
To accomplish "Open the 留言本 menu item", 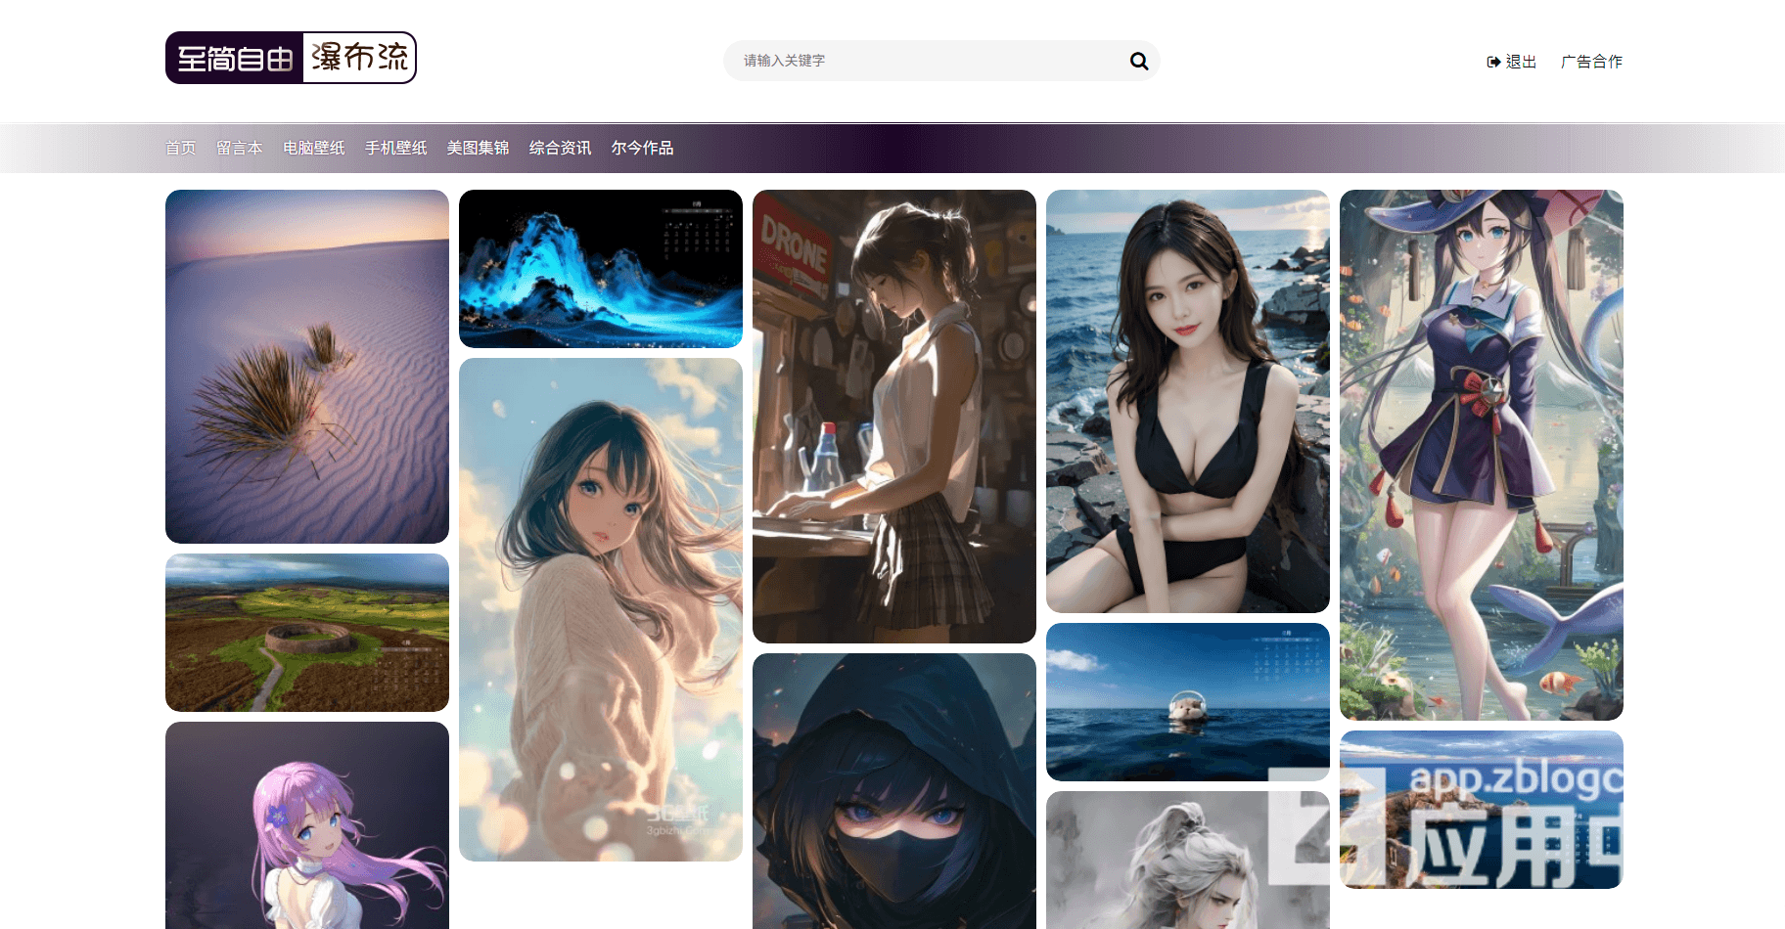I will pos(239,148).
